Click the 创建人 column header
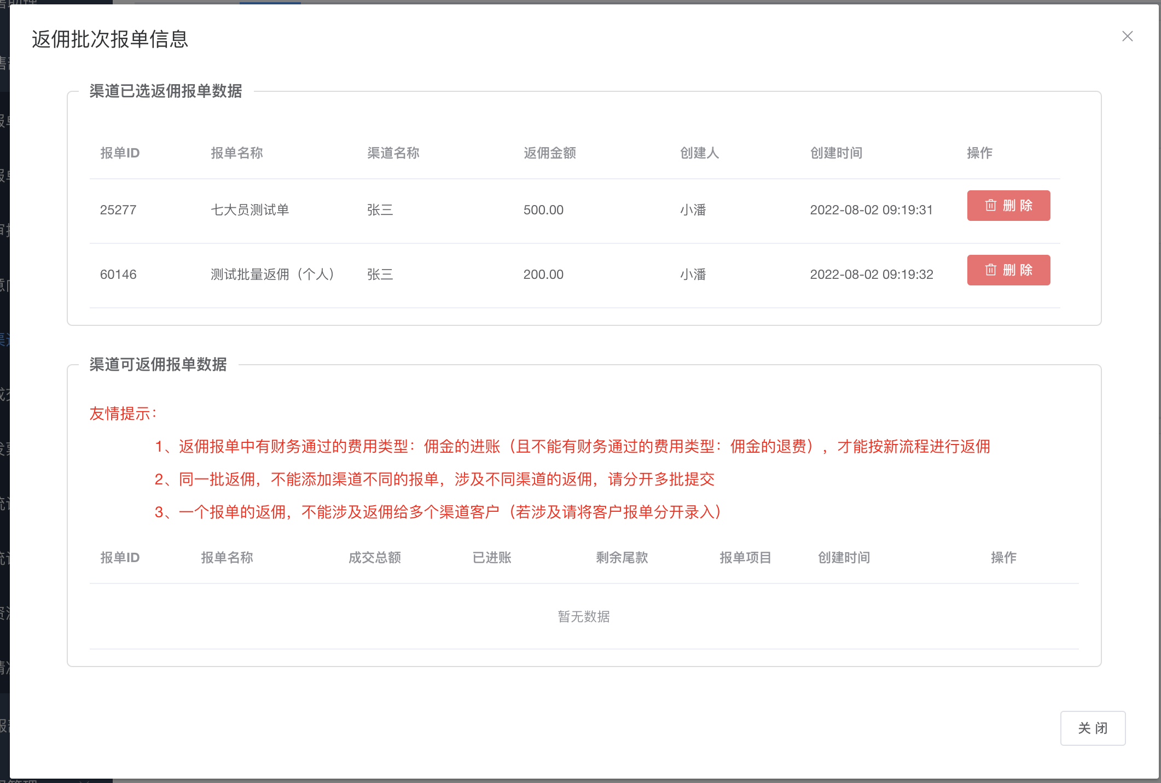The image size is (1161, 783). pyautogui.click(x=699, y=153)
